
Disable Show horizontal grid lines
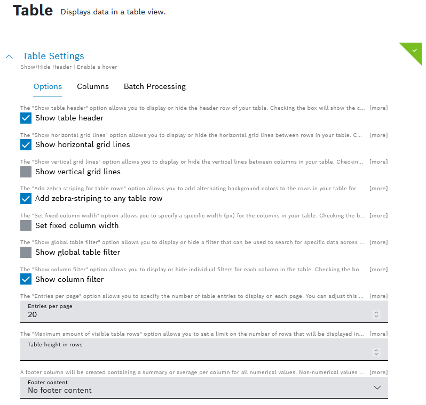[26, 144]
